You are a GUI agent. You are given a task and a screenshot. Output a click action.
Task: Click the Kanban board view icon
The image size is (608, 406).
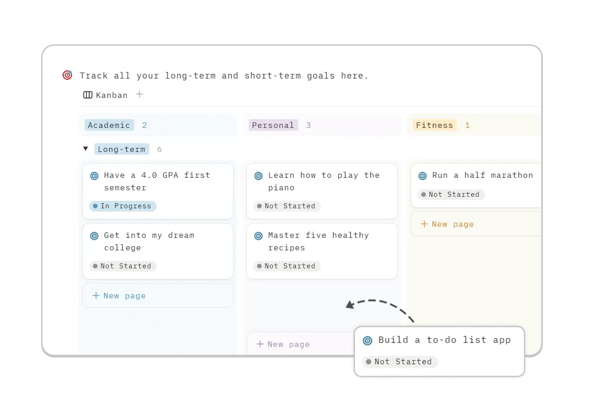click(88, 95)
